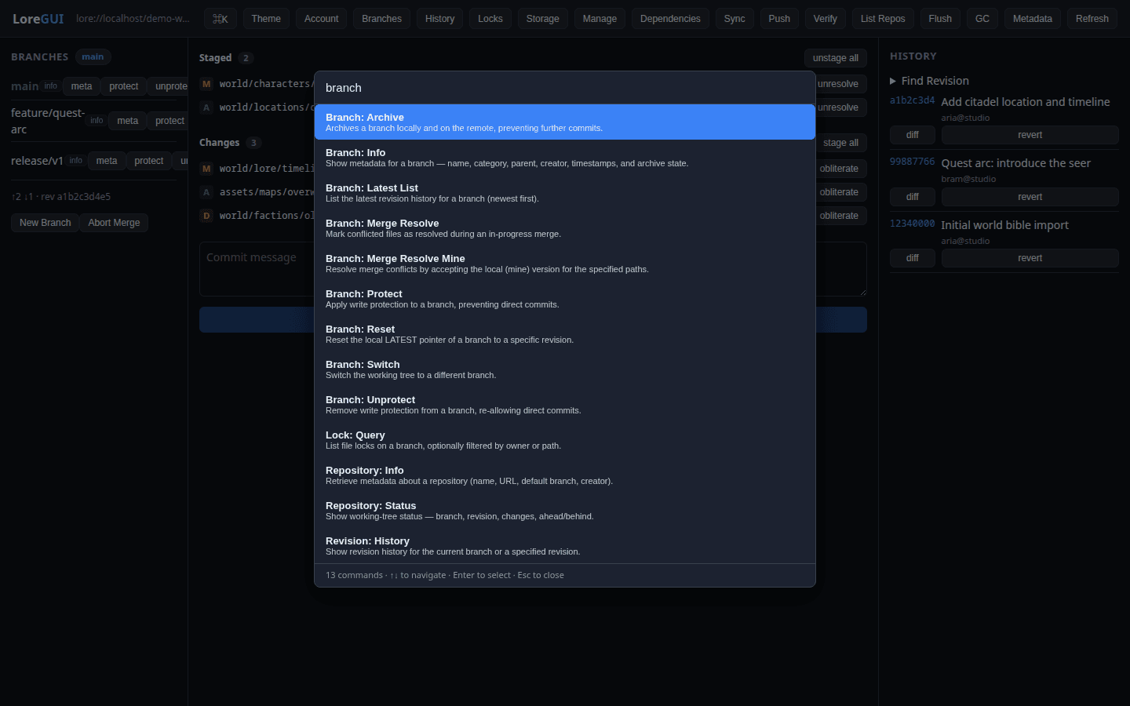Click revision hash 99887766
The height and width of the screenshot is (706, 1130).
[912, 162]
